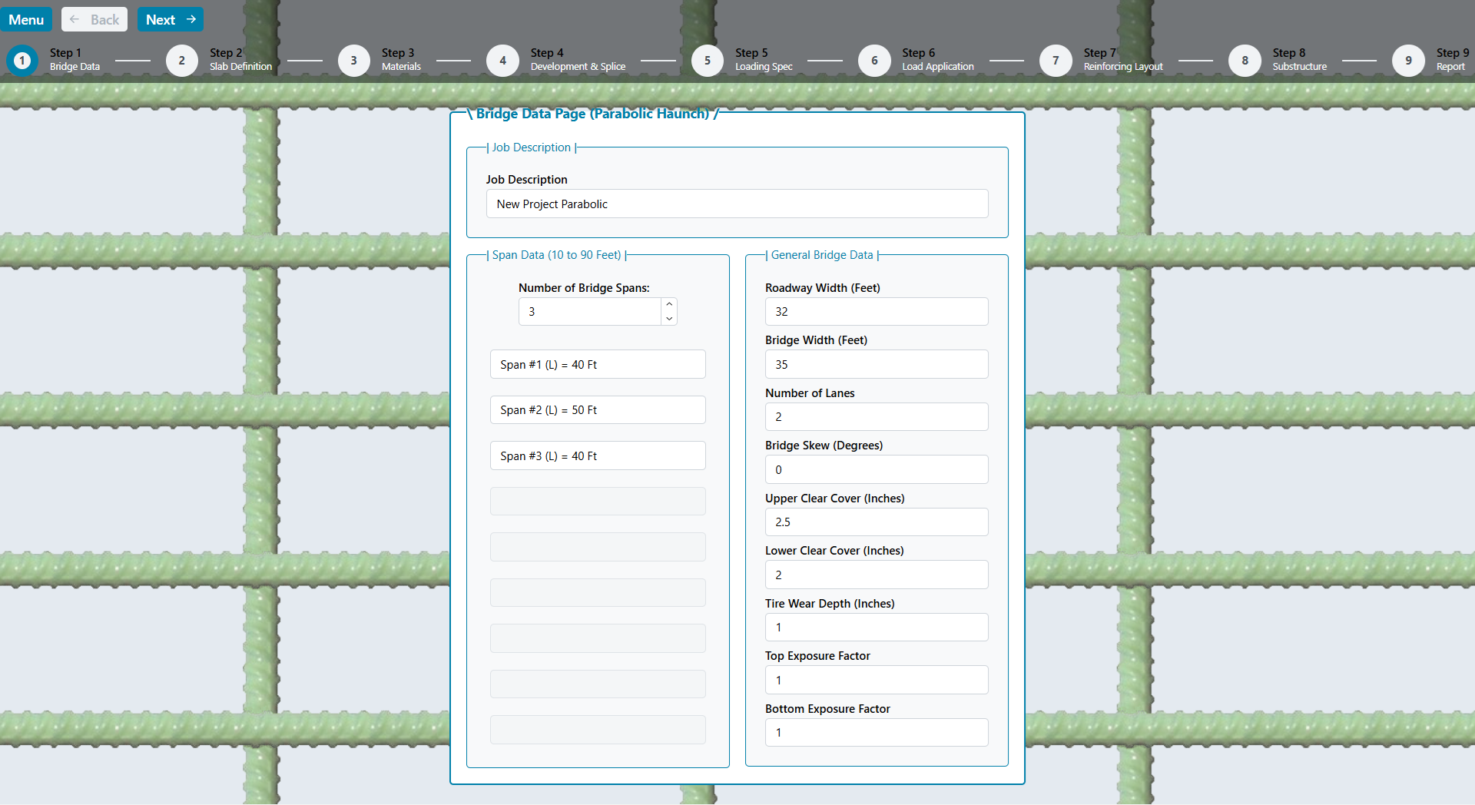
Task: Click the Back button
Action: click(x=94, y=20)
